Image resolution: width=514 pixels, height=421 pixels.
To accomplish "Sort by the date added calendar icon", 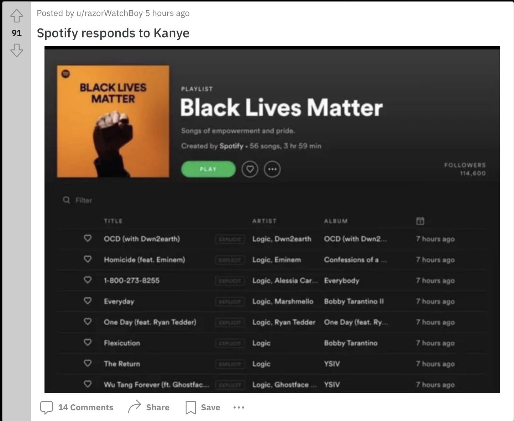I will [x=420, y=221].
